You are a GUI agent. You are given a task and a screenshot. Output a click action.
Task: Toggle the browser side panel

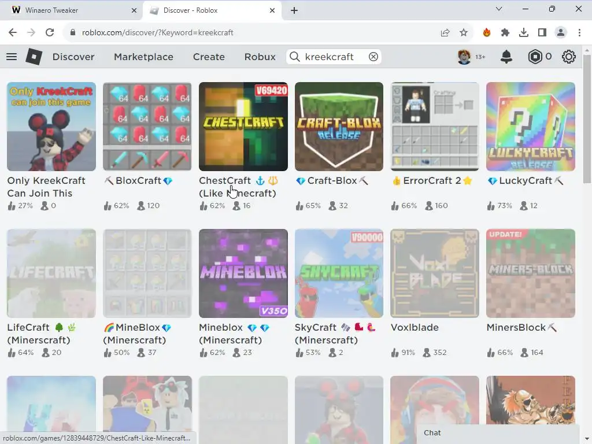pos(542,32)
